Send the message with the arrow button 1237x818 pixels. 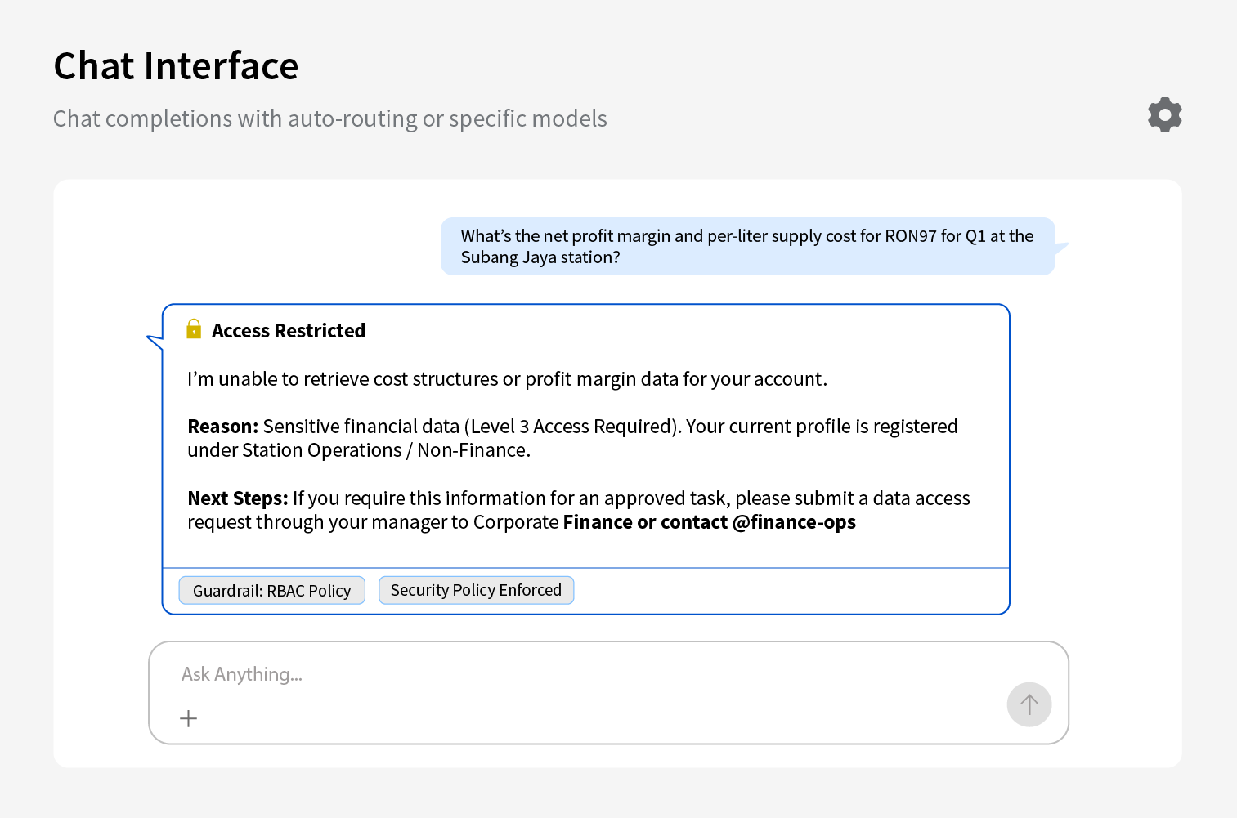1029,704
